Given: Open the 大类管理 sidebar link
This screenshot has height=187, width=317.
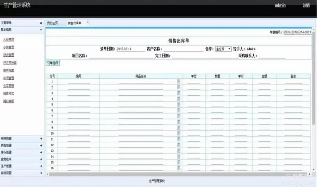Looking at the screenshot, I should click(x=8, y=40).
